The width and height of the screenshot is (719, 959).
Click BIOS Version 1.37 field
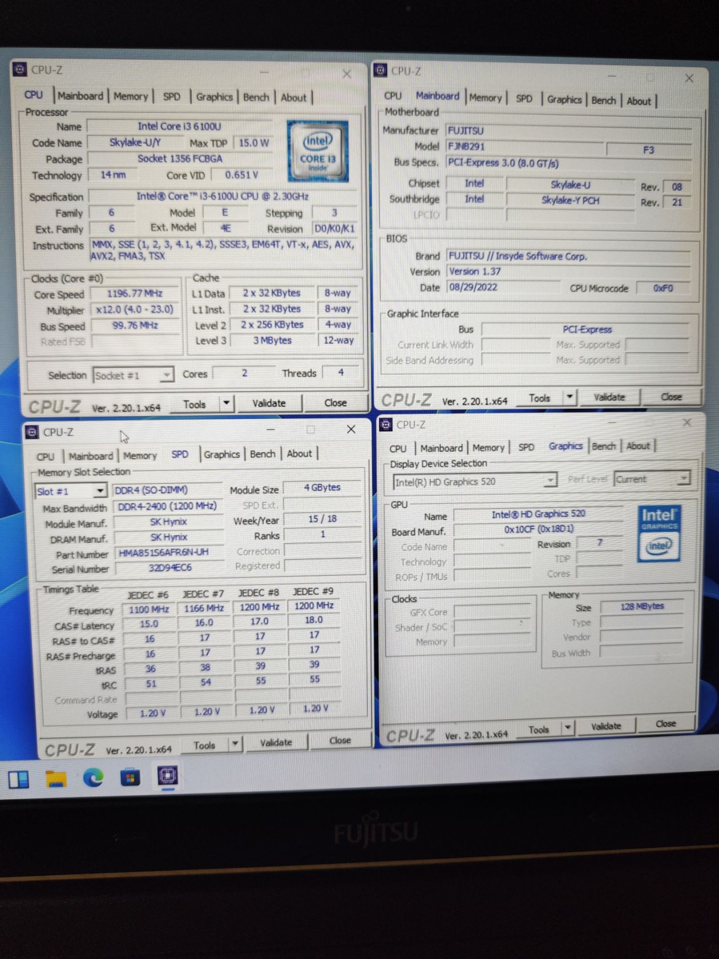[x=568, y=272]
